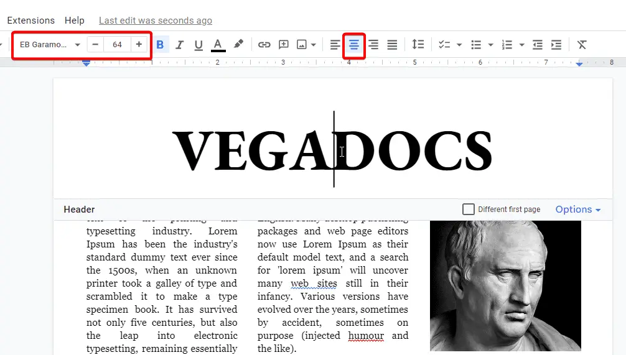Screen dimensions: 626x355
Task: Clear the text formatting
Action: point(582,45)
